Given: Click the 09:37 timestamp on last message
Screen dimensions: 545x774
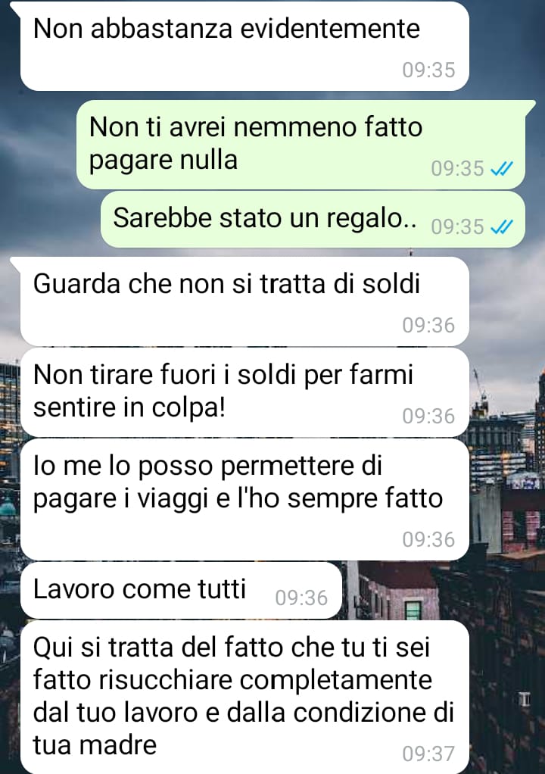Looking at the screenshot, I should (x=428, y=754).
